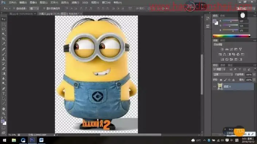Open the Properties panel icon
This screenshot has height=144, width=257.
tap(208, 26)
